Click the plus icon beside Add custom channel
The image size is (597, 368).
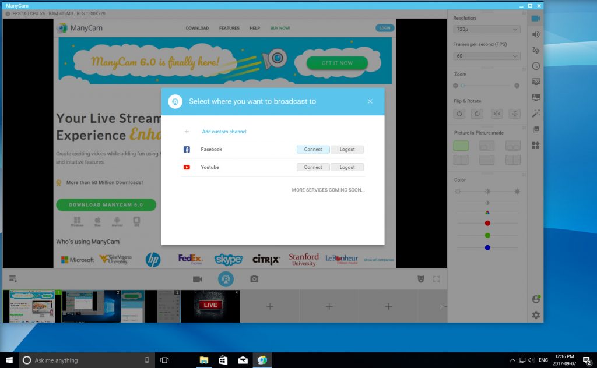tap(187, 132)
